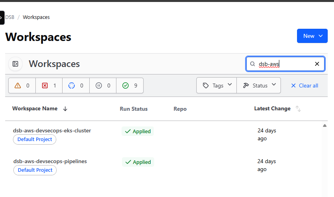Open dsb-aws-devsecops-pipelines workspace
This screenshot has height=197, width=334.
50,161
